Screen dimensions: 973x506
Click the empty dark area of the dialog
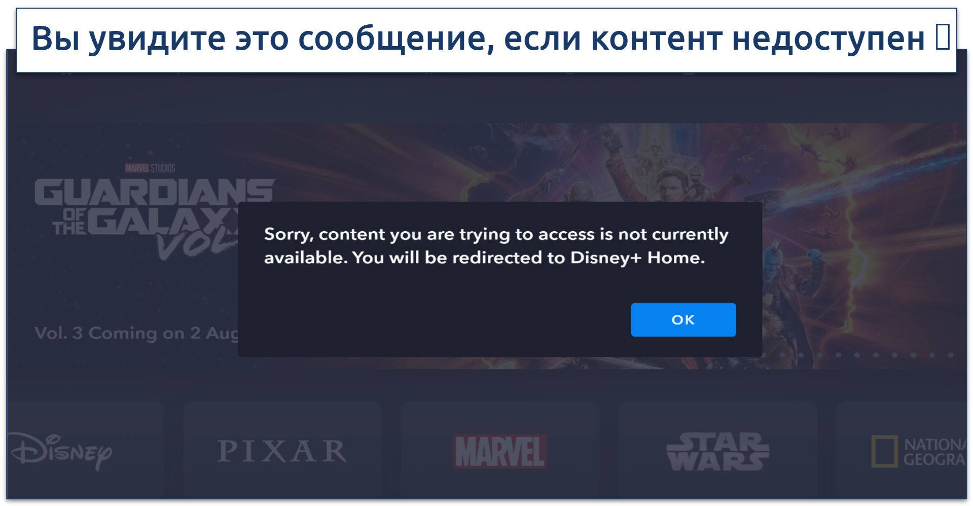(x=431, y=314)
